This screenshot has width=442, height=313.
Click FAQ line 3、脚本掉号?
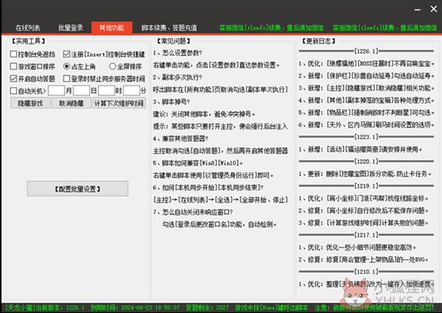tap(172, 102)
